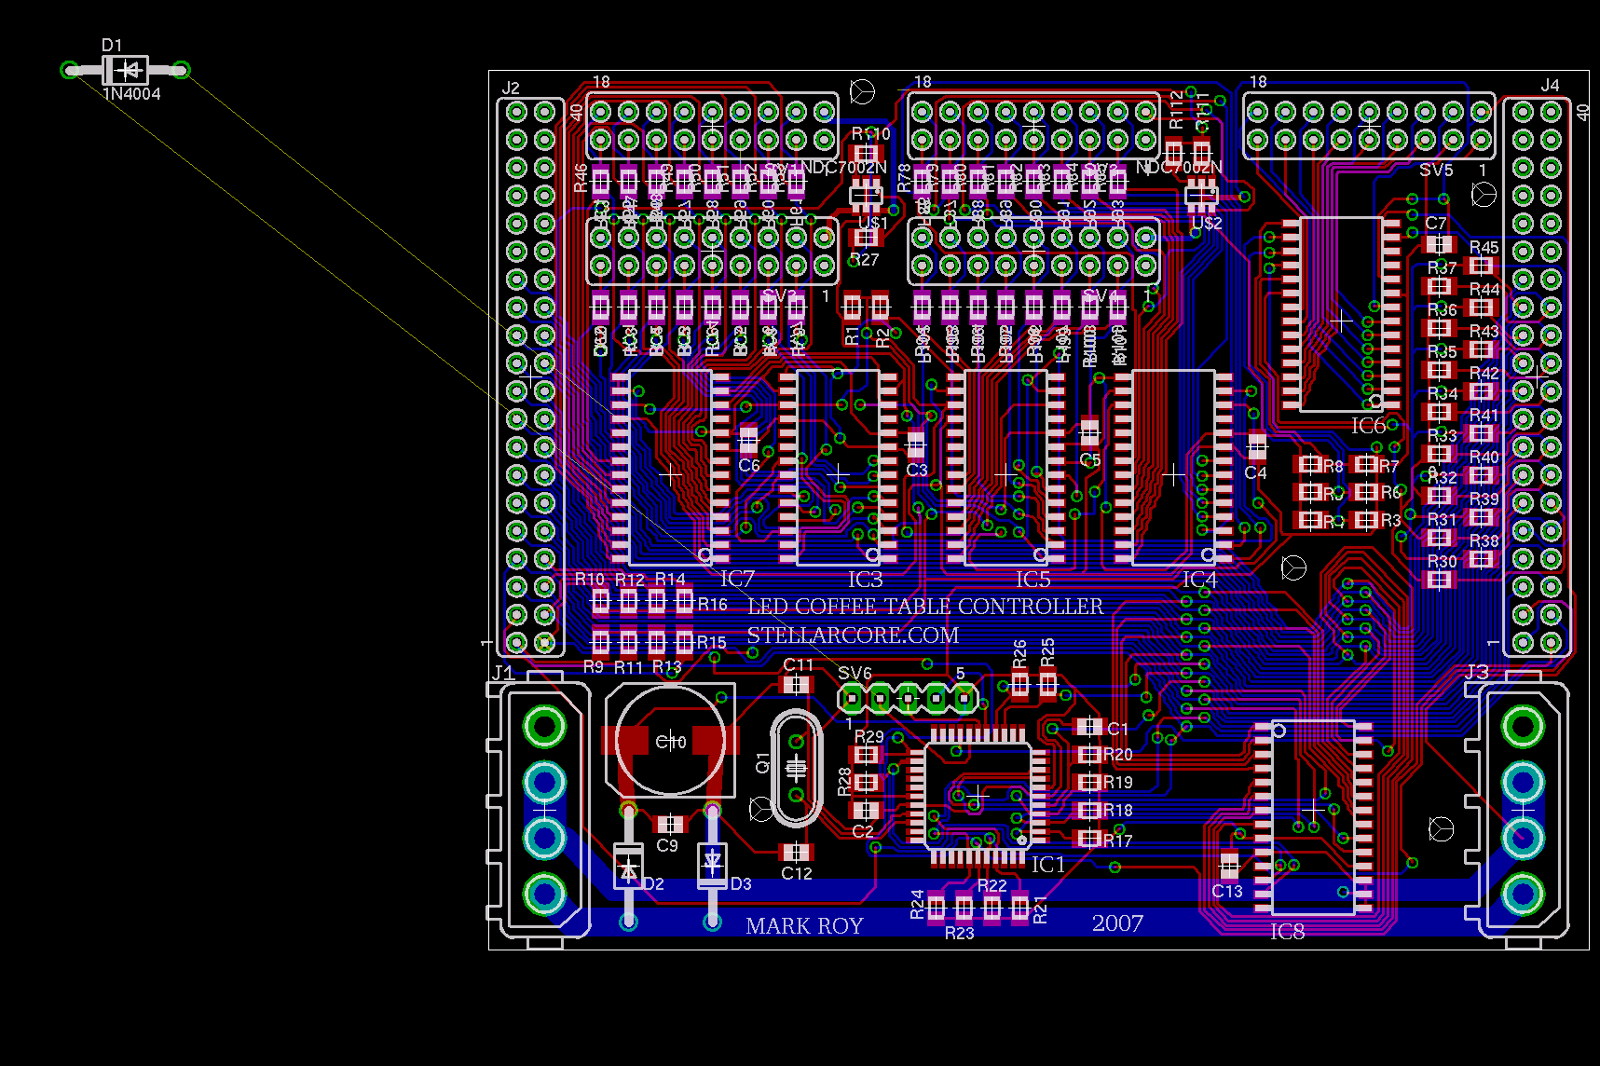Click the C6 capacitor label

(749, 466)
